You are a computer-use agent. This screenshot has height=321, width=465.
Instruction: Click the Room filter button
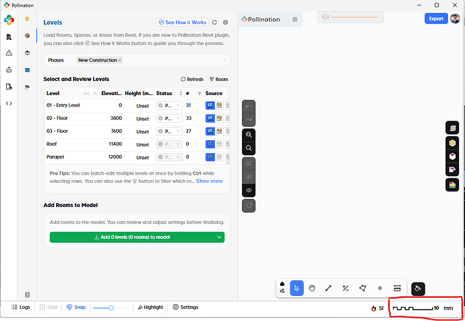pos(219,79)
